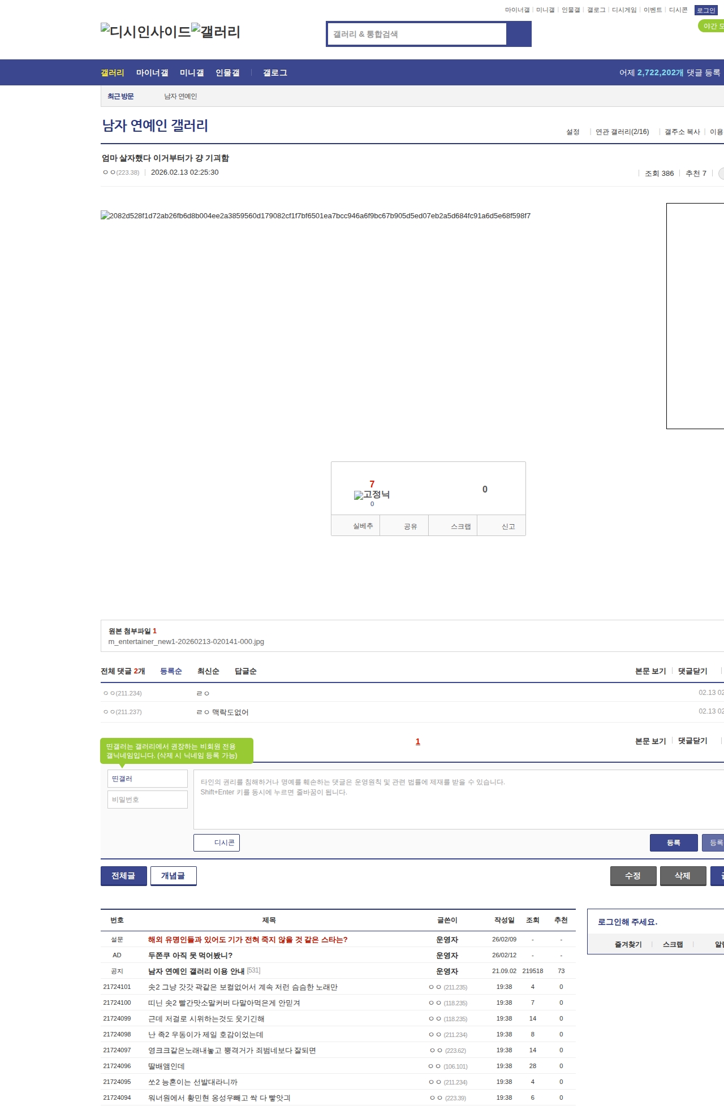Sort comments by 최신순

pos(208,671)
